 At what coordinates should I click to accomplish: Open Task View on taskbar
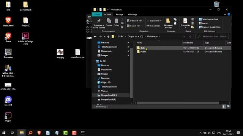(13, 133)
